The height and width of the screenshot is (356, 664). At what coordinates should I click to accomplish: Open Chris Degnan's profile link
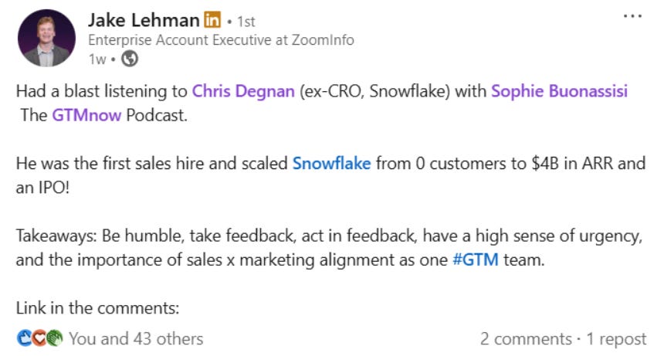tap(243, 91)
